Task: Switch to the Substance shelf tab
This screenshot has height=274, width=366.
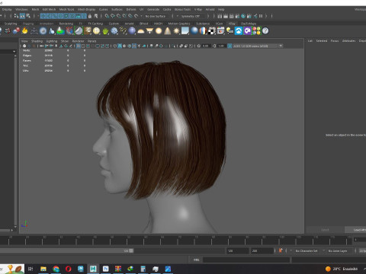Action: (203, 24)
